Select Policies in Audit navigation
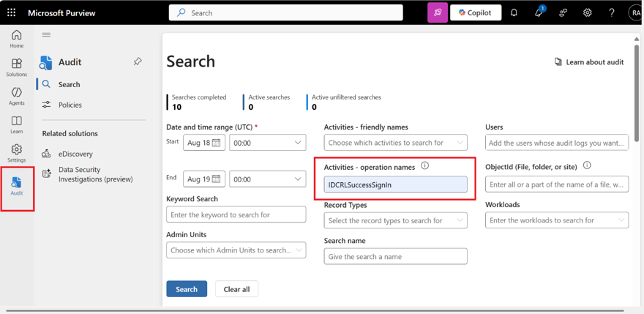 70,105
